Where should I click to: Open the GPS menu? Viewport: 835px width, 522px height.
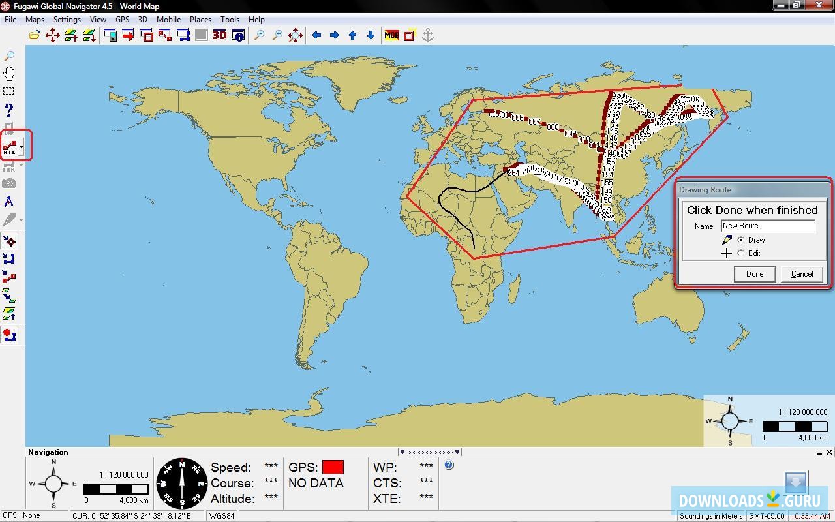click(122, 20)
